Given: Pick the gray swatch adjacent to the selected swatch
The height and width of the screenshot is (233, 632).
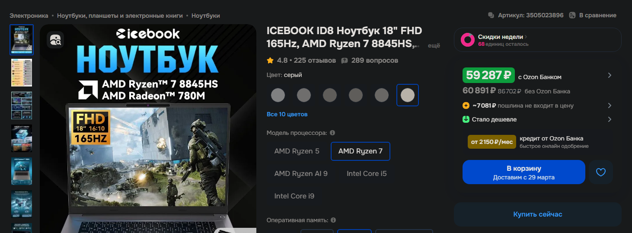Looking at the screenshot, I should click(382, 95).
